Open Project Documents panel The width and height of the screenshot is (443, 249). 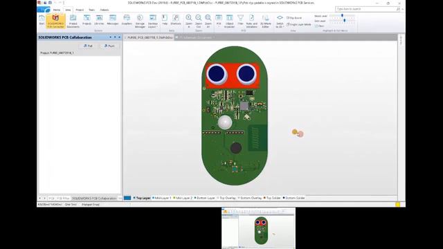point(73,21)
